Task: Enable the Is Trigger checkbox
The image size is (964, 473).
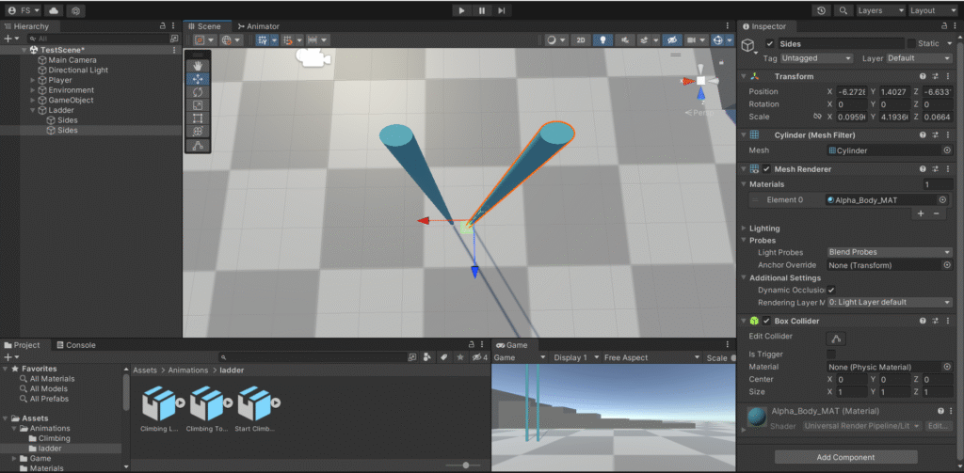Action: pos(831,354)
